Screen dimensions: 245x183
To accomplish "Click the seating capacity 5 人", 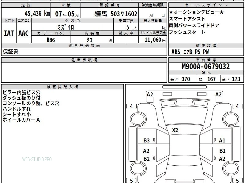I will tap(132, 27).
